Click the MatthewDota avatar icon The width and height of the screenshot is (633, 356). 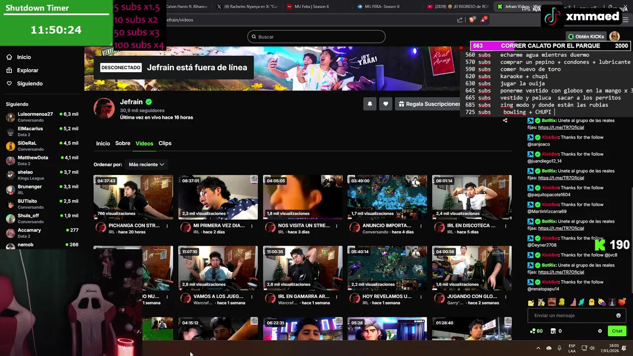coord(10,161)
